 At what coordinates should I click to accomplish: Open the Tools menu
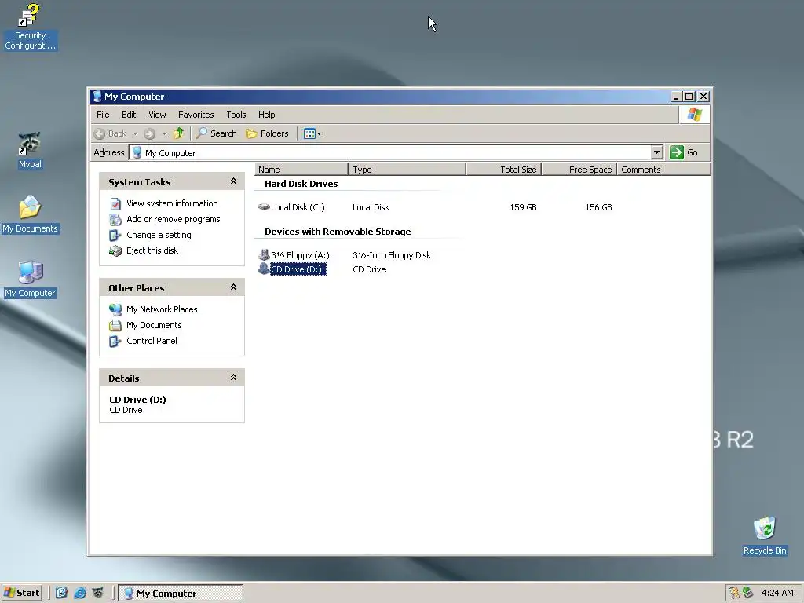[236, 115]
